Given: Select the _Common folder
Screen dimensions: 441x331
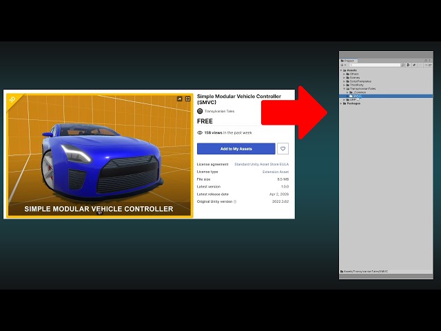Looking at the screenshot, I should pyautogui.click(x=358, y=92).
